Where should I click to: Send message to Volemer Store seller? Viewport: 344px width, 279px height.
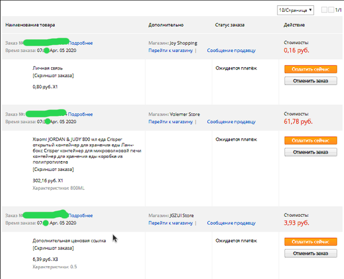coord(231,121)
